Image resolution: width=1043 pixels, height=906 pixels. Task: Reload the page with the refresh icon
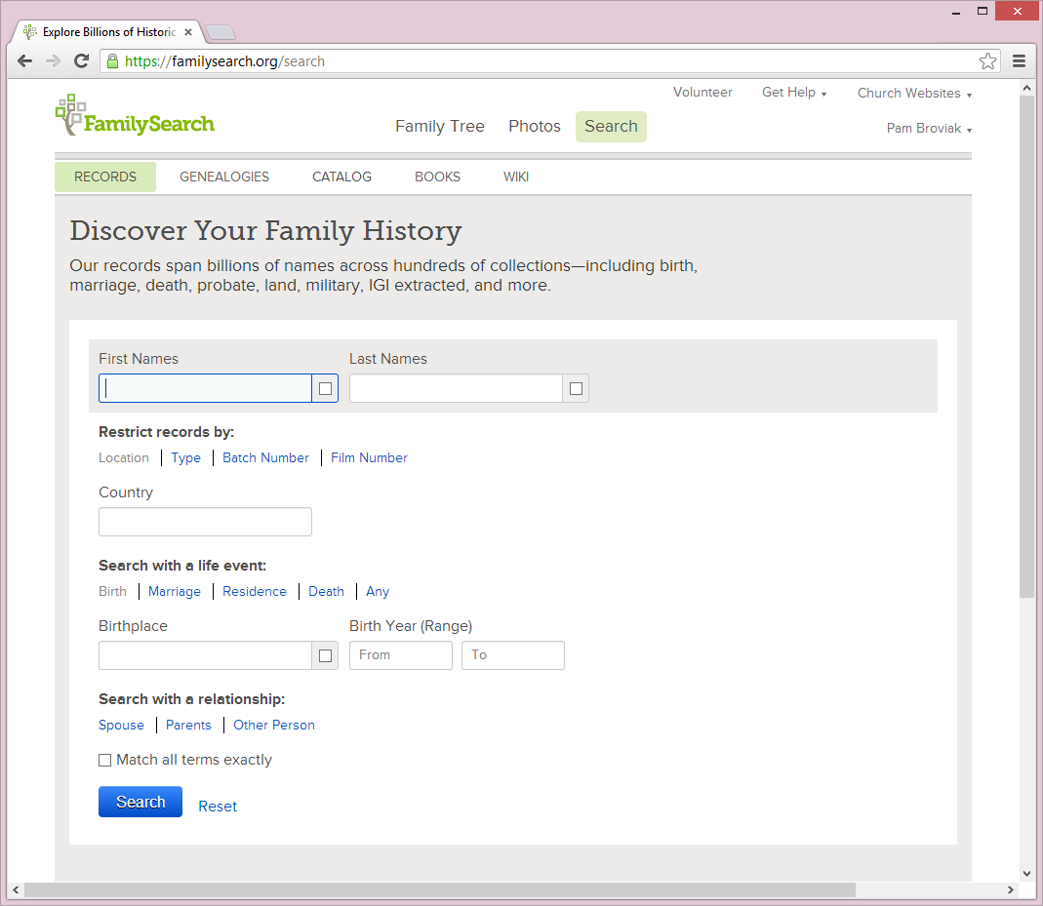pyautogui.click(x=81, y=61)
